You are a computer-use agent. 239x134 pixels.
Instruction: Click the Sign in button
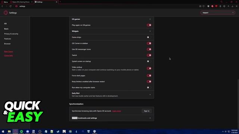tap(147, 111)
